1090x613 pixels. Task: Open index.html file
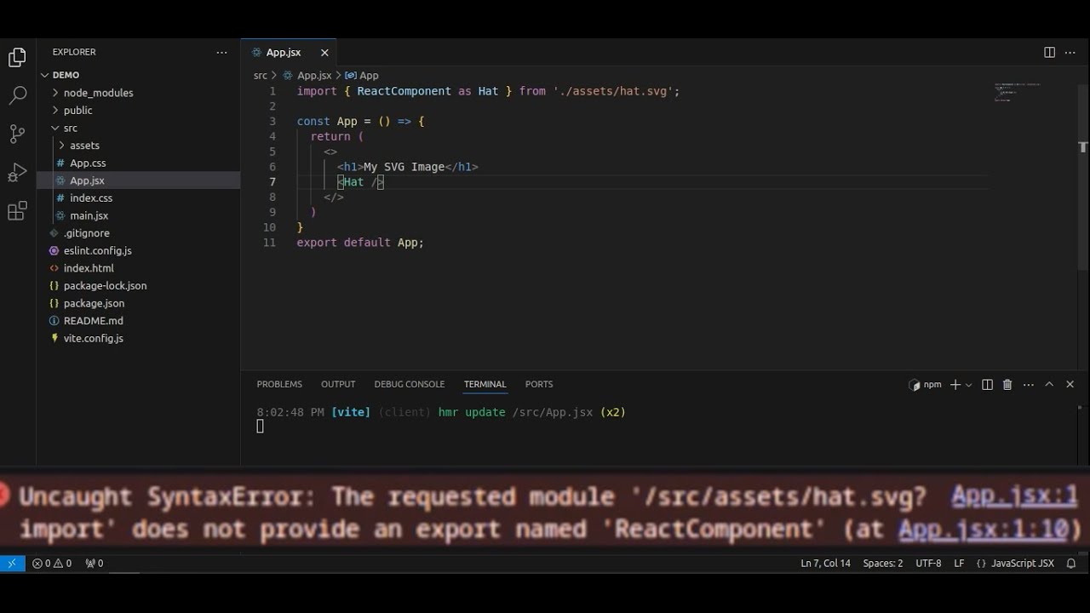tap(89, 268)
